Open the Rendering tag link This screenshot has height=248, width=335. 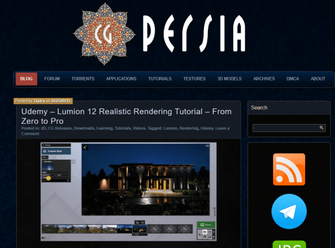189,128
